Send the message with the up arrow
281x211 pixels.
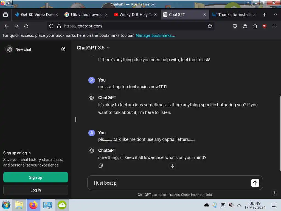[x=255, y=183]
